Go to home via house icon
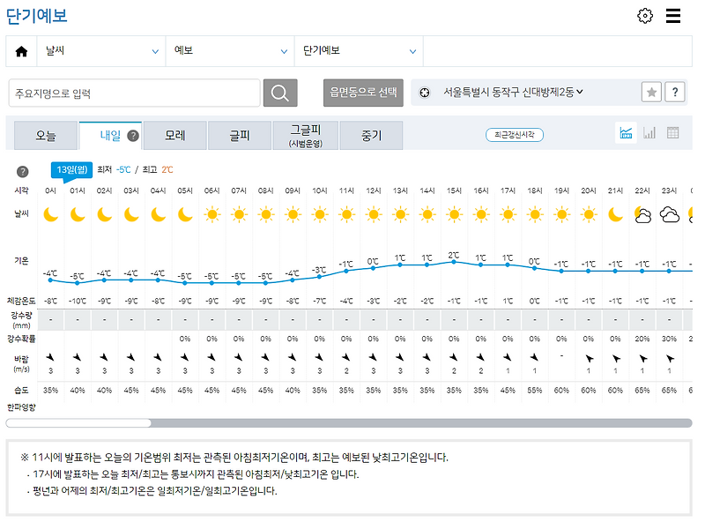The image size is (705, 522). coord(21,51)
